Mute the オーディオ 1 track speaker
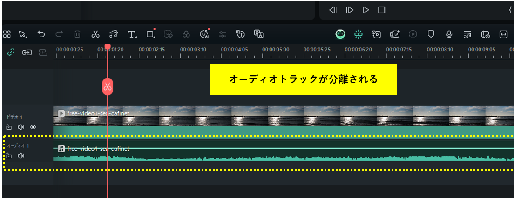Screen dimensions: 514x198 click(21, 156)
